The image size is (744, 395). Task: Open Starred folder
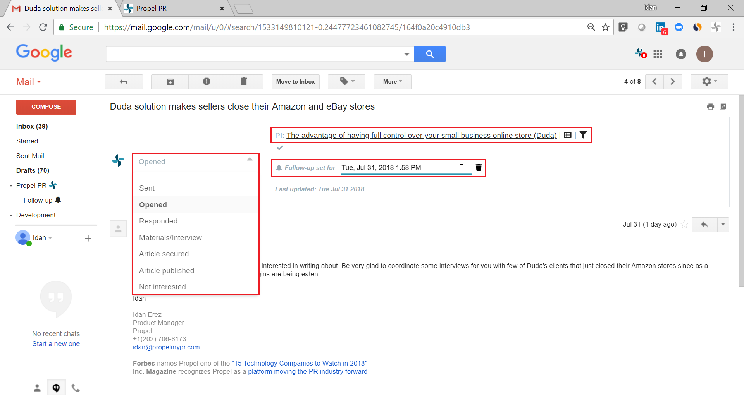click(27, 141)
